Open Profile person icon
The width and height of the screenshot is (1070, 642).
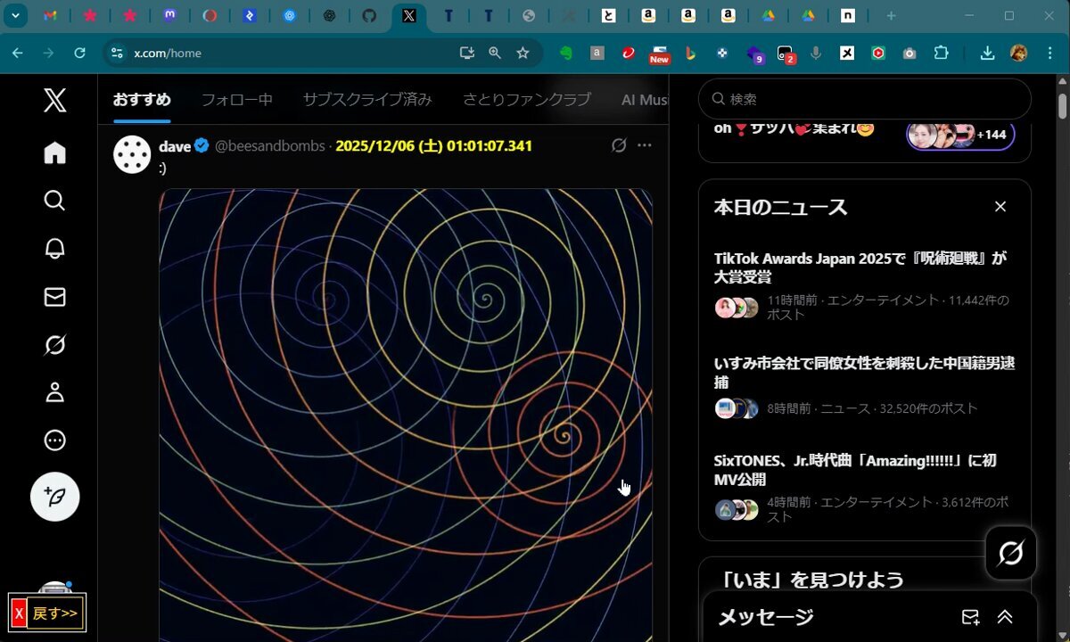54,392
